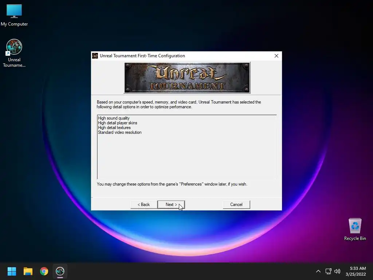373x280 pixels.
Task: Click the 'Unreal Tournament First-Time Configuration' title
Action: click(142, 56)
